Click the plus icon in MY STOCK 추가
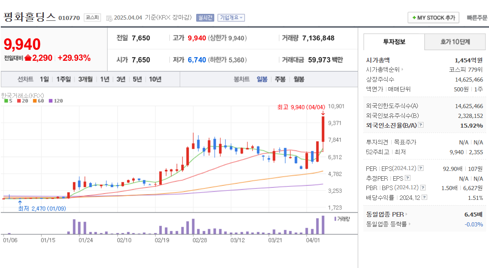Image resolution: width=489 pixels, height=268 pixels. click(x=414, y=18)
